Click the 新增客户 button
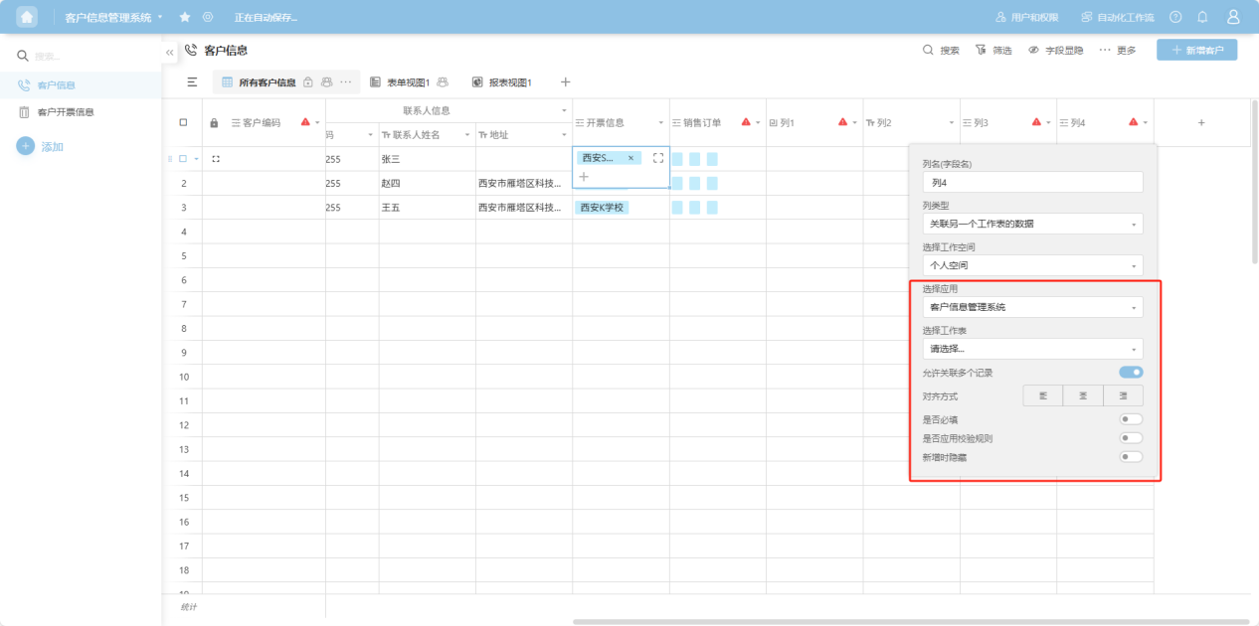The height and width of the screenshot is (626, 1259). click(x=1196, y=50)
